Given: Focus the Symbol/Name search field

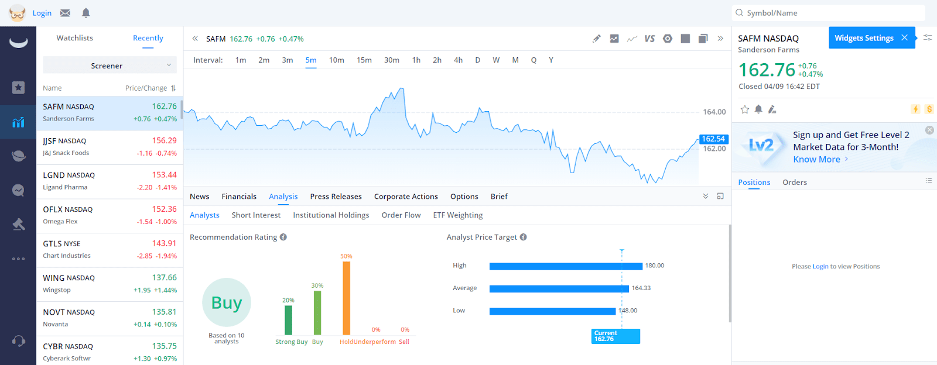Looking at the screenshot, I should click(829, 13).
